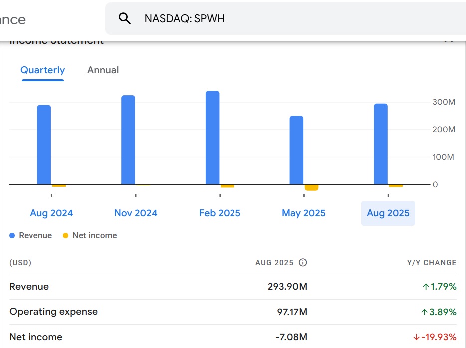Click the Feb 2025 yellow net income bar
This screenshot has height=348, width=466.
(x=228, y=186)
